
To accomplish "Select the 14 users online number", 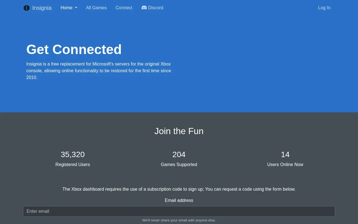I will (x=285, y=155).
